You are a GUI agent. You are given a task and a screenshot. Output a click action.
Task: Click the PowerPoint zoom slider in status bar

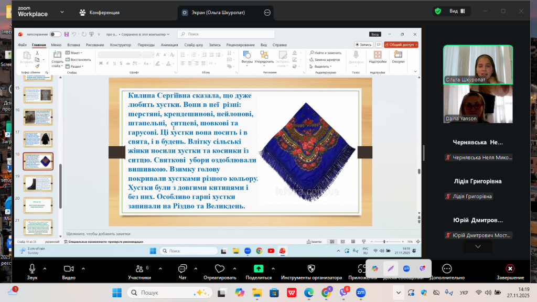pyautogui.click(x=384, y=242)
